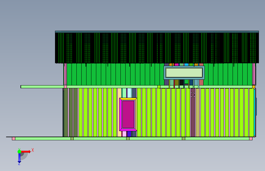Screen dimensions: 265x171
Task: Click the red X axis arrow of the triad
Action: 26,152
